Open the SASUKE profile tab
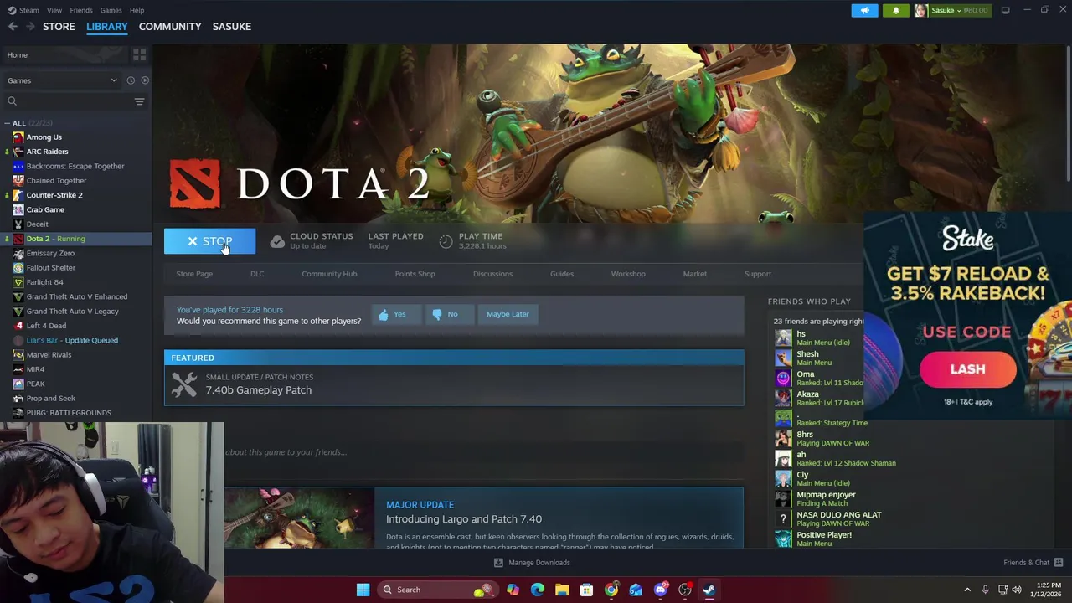Screen dimensions: 1072x603 (231, 27)
